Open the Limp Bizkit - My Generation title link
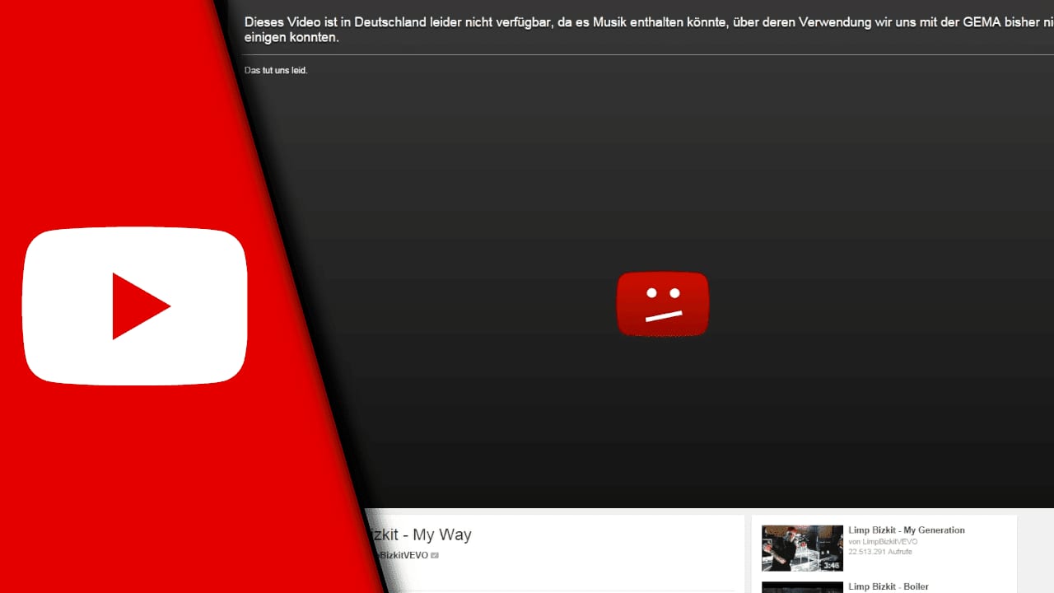Viewport: 1054px width, 593px height. point(907,530)
